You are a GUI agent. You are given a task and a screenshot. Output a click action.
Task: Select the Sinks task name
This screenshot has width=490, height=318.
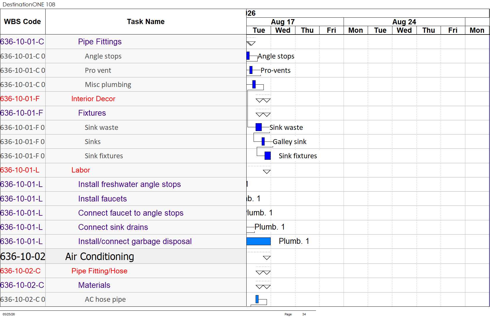coord(93,142)
